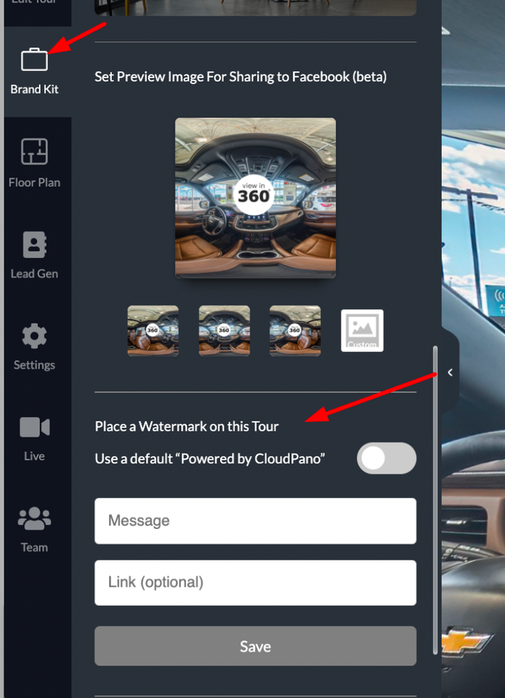
Task: Click the Save button
Action: click(x=256, y=646)
